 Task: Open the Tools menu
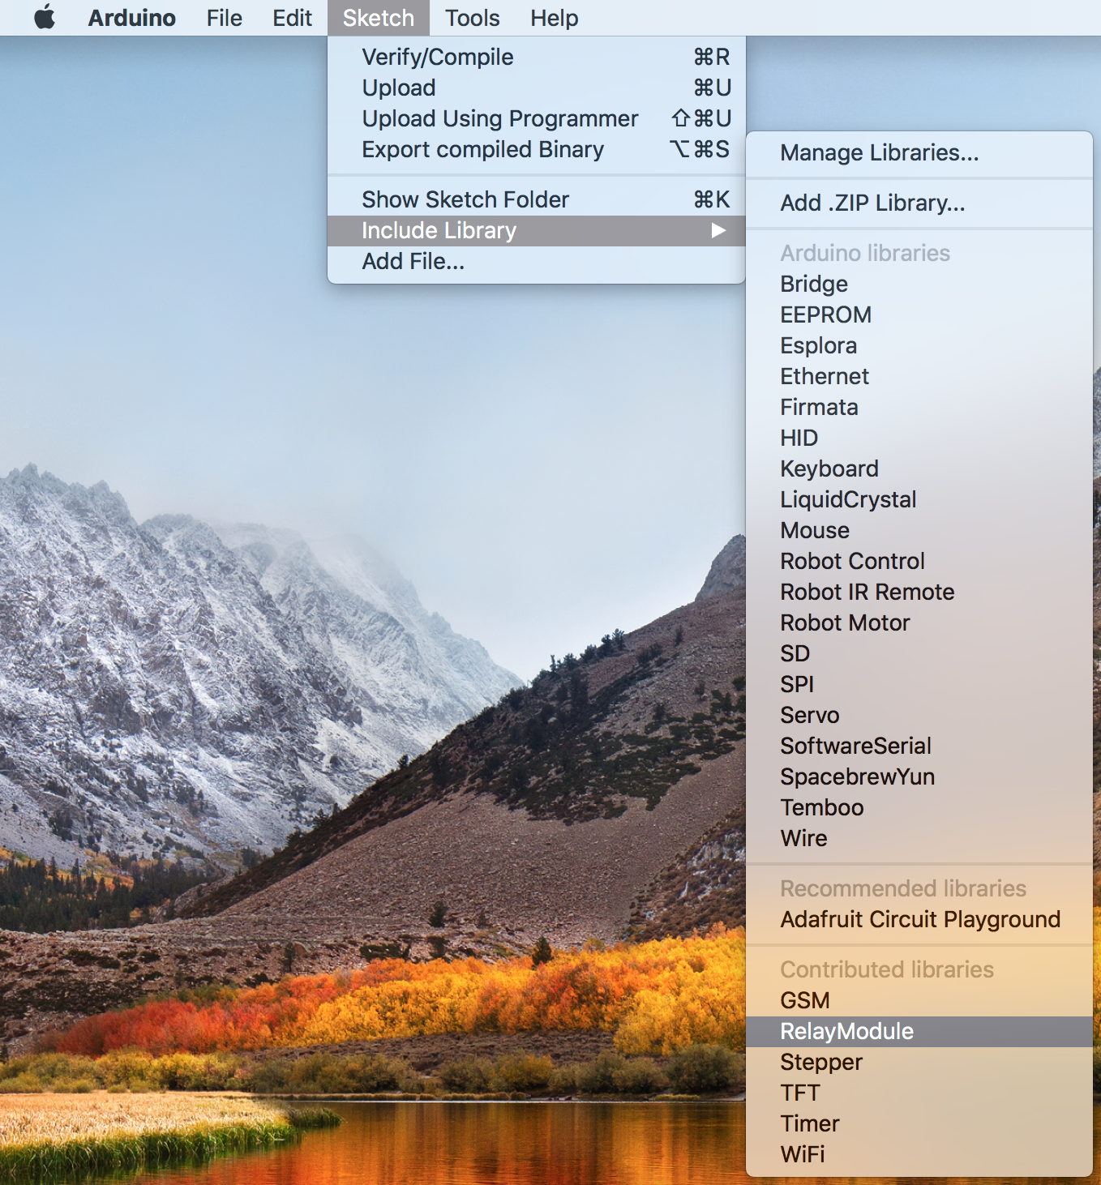(x=472, y=17)
